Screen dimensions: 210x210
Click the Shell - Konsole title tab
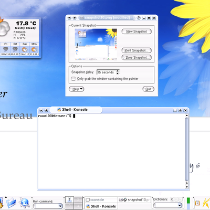[x=76, y=110]
